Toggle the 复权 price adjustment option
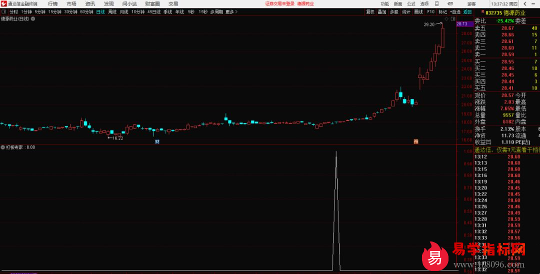The height and width of the screenshot is (274, 540). pyautogui.click(x=370, y=11)
